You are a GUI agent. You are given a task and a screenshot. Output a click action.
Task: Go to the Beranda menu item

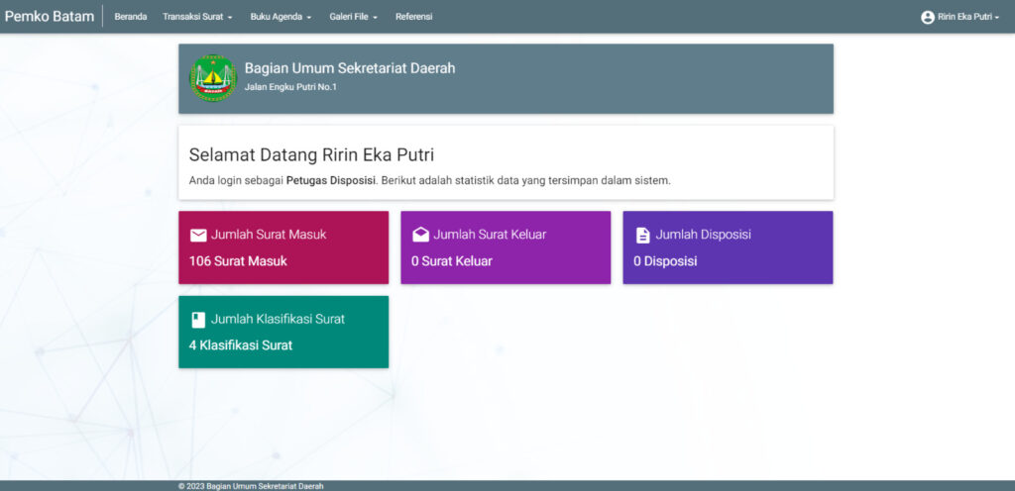(x=130, y=17)
